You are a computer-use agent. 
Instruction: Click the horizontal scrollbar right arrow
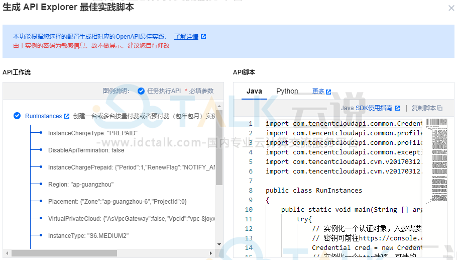(211, 253)
